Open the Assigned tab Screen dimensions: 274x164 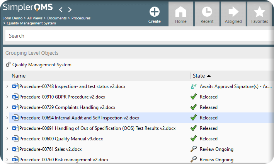(x=233, y=14)
